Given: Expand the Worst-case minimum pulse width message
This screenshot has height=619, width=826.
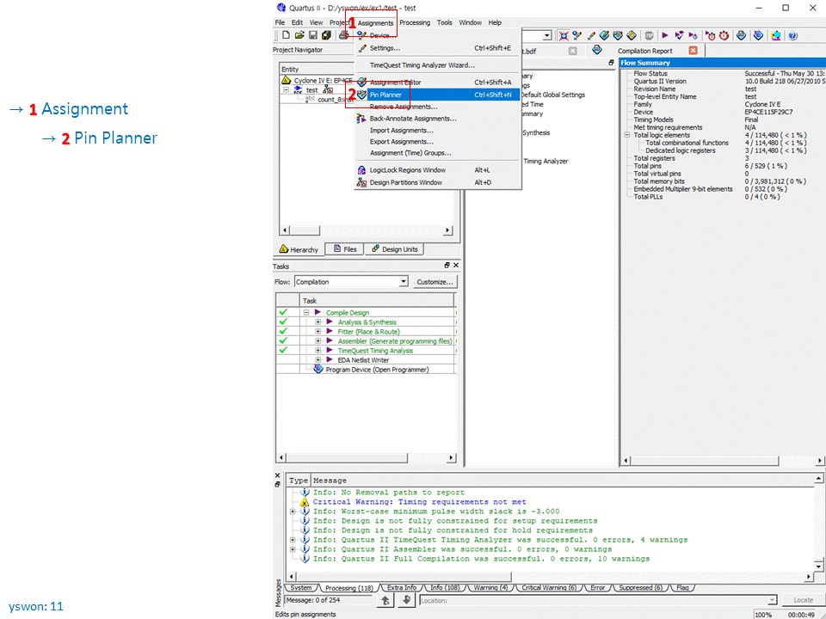Looking at the screenshot, I should click(x=293, y=512).
